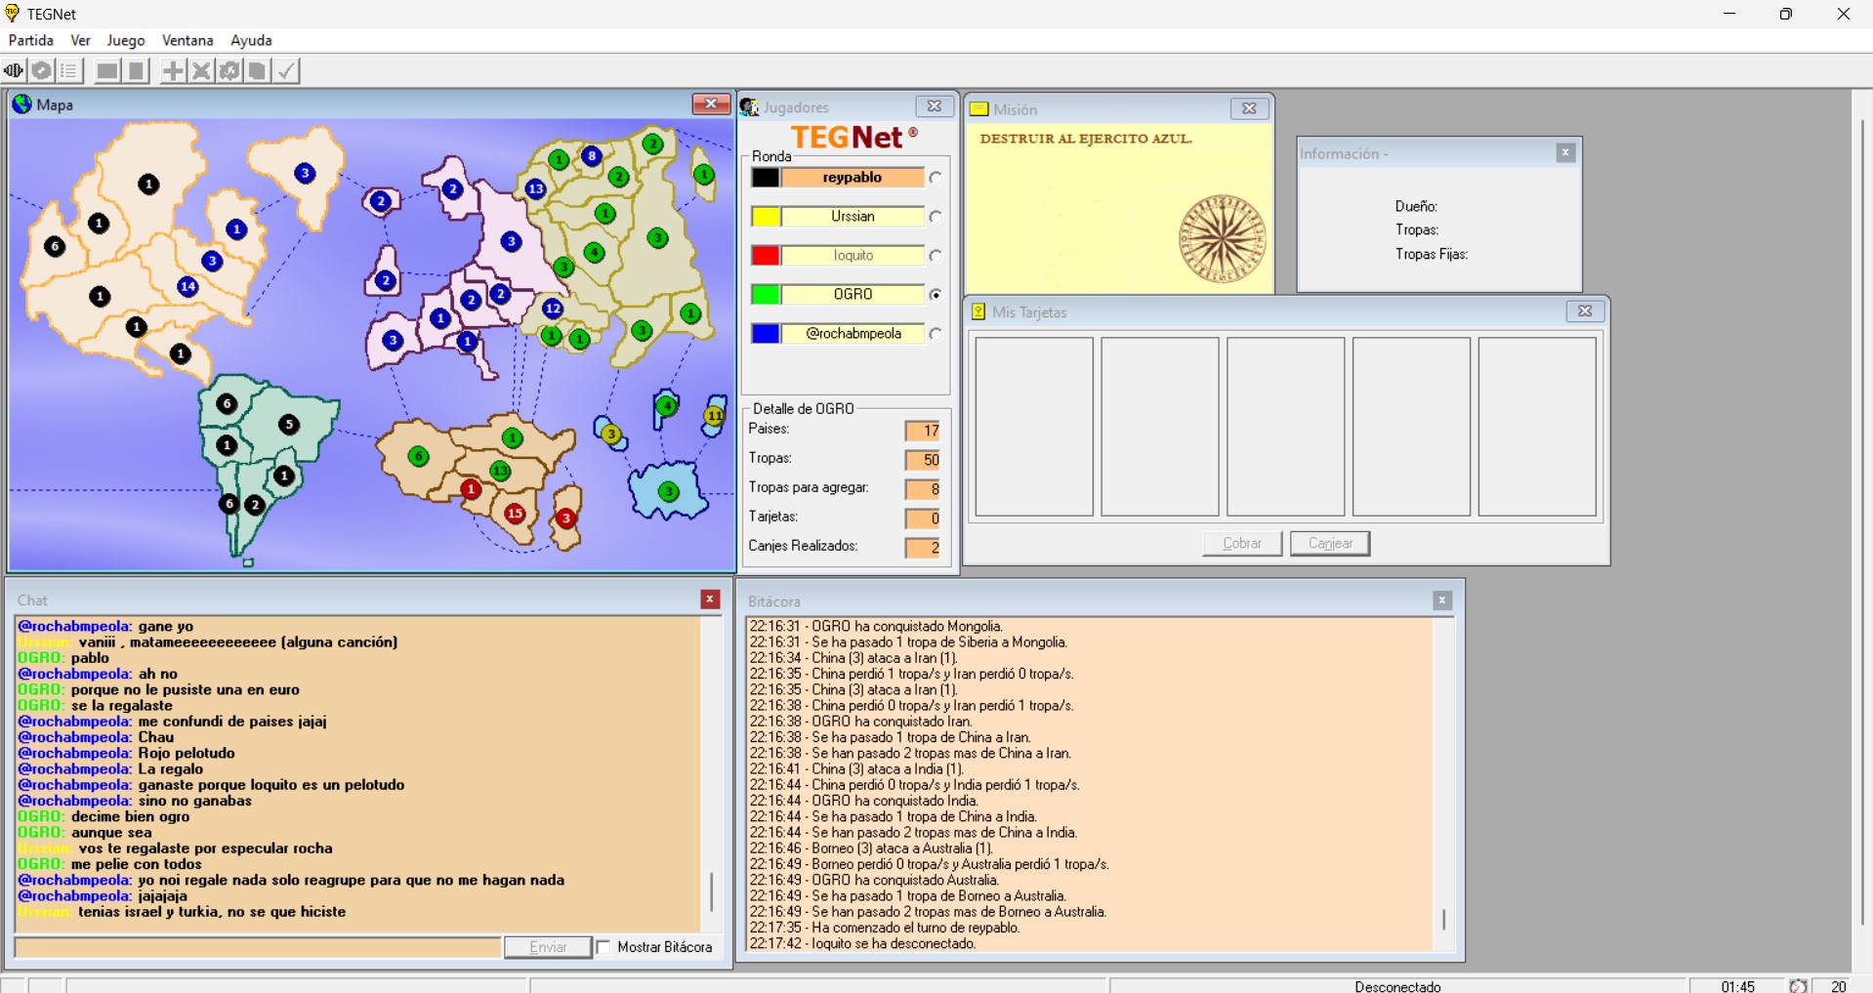Click the Jugadores panel title icon

750,107
